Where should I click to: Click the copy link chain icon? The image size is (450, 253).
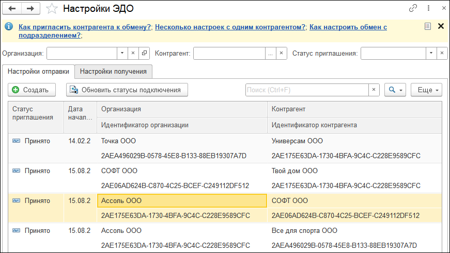click(413, 9)
